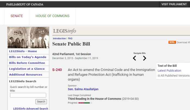The width and height of the screenshot is (190, 110).
Task: Click the orange XML badge icon
Action: click(x=172, y=42)
